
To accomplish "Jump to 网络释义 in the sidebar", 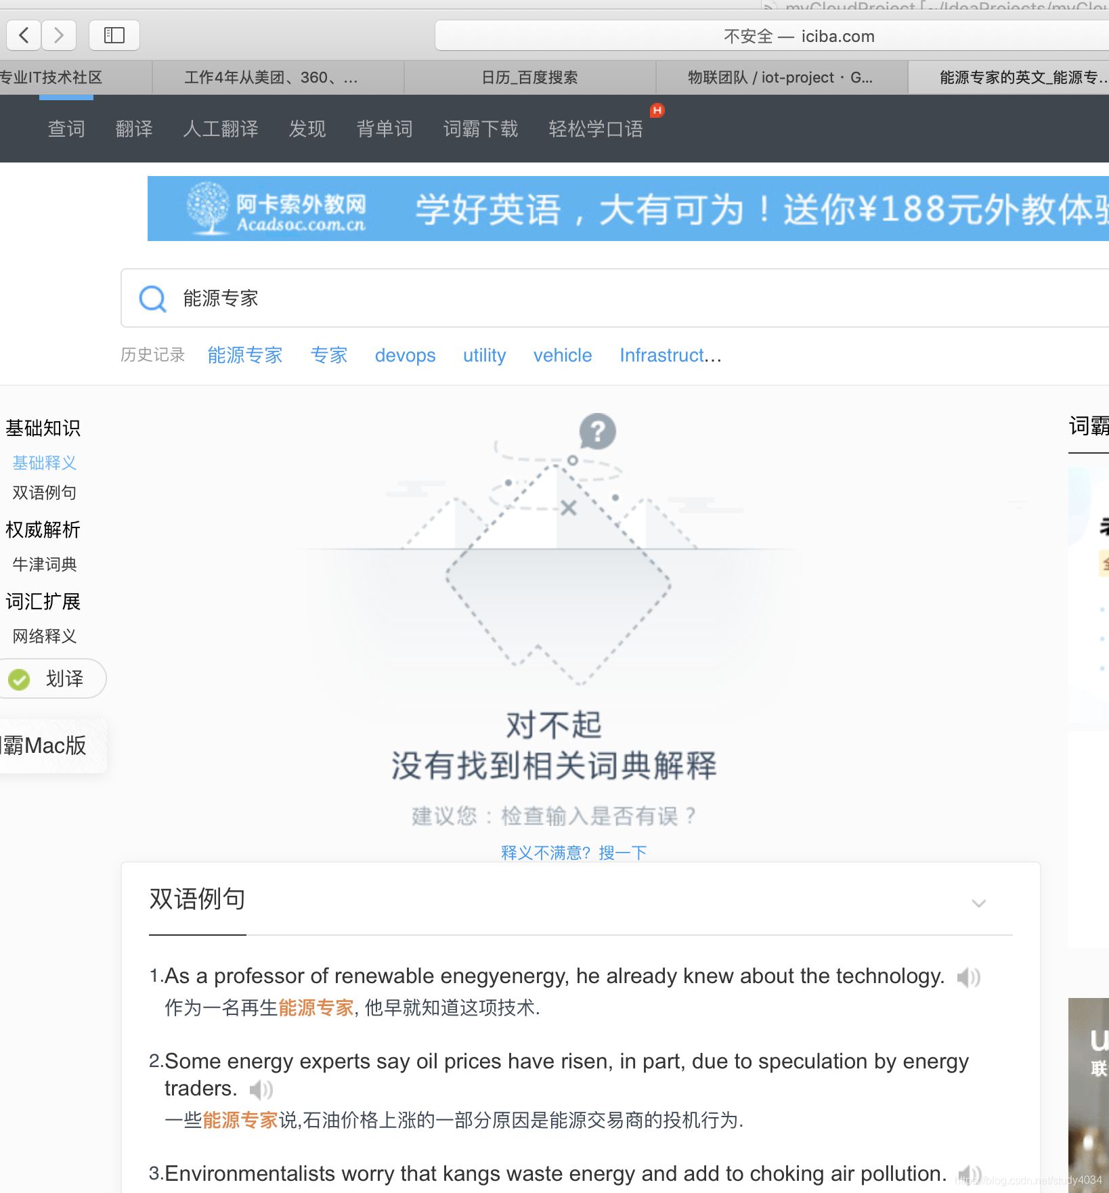I will click(45, 636).
